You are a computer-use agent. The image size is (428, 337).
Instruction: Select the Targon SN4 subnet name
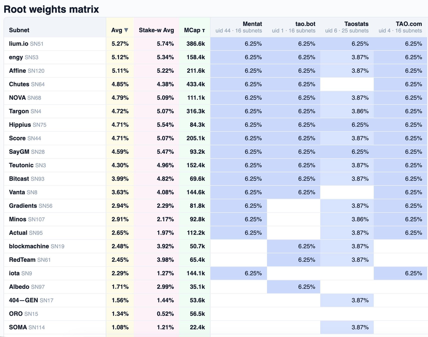click(25, 111)
